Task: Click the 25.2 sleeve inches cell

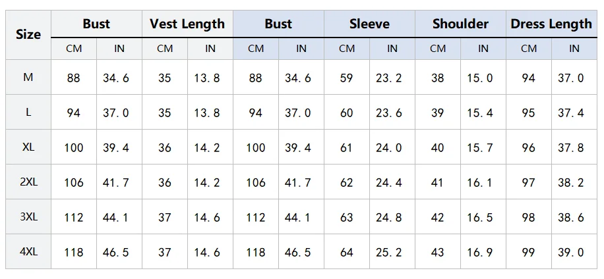Action: pos(392,252)
